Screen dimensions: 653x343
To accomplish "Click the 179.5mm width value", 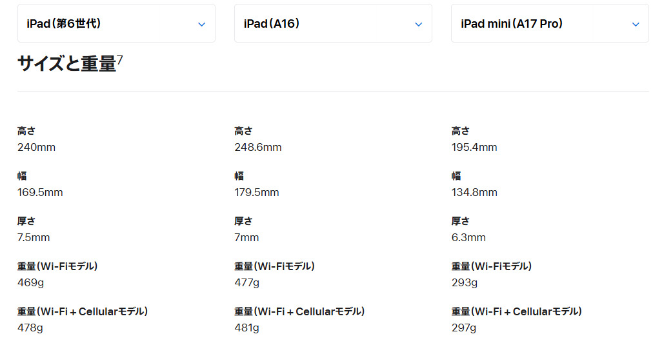I will click(x=257, y=192).
